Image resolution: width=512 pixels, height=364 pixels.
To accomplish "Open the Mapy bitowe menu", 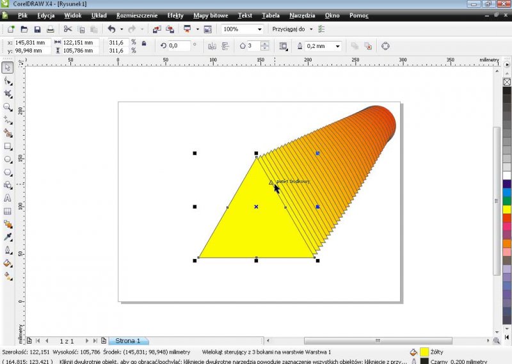I will [x=210, y=15].
